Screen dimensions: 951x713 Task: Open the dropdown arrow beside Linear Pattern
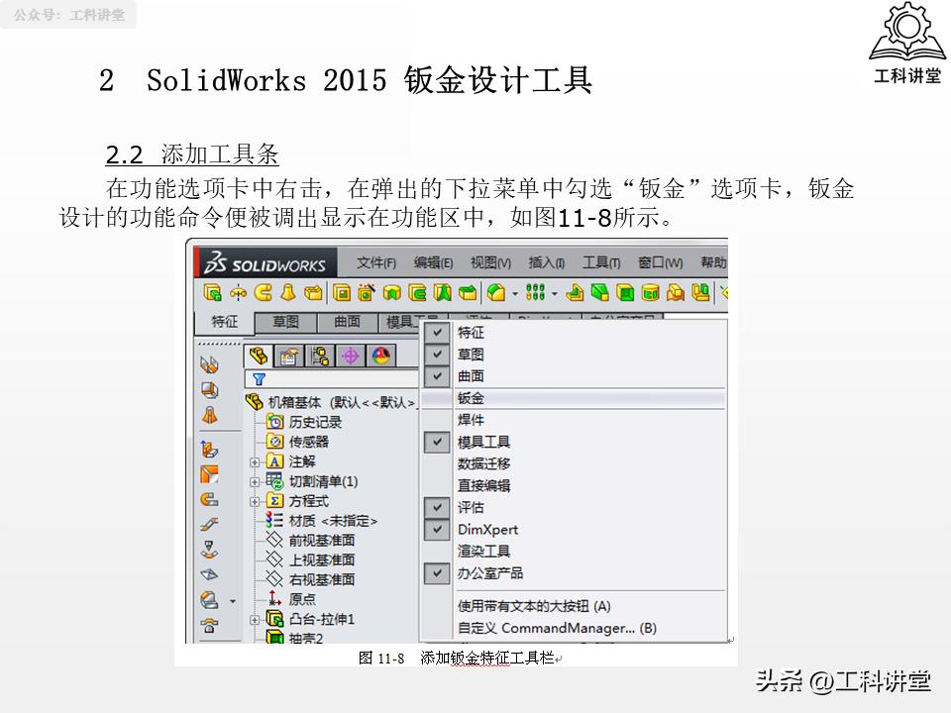tap(555, 294)
